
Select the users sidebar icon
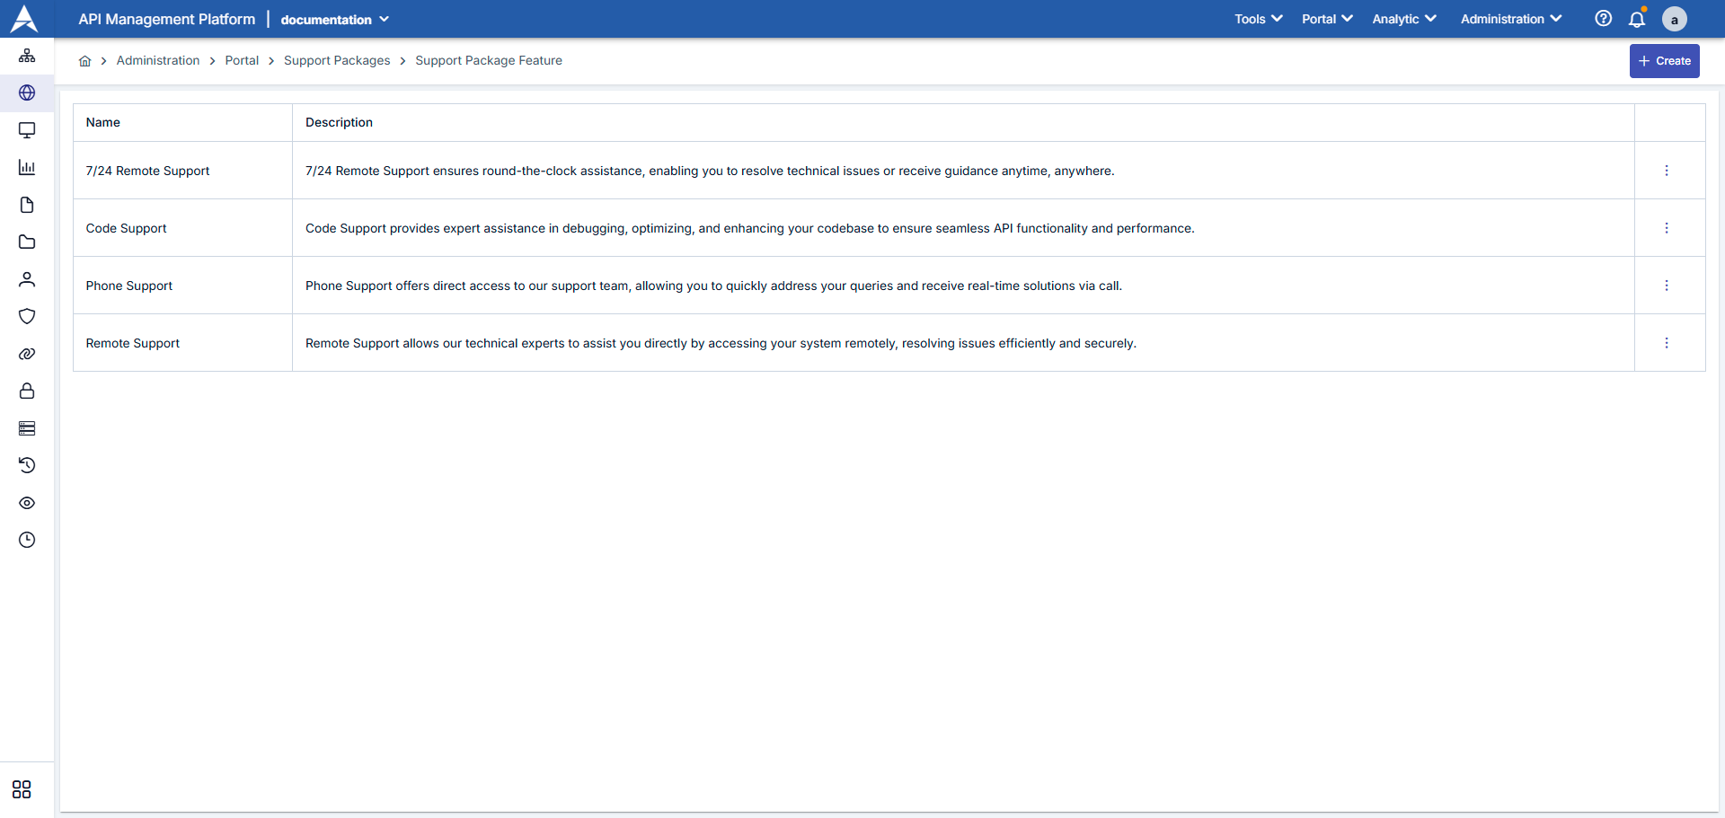(x=27, y=279)
